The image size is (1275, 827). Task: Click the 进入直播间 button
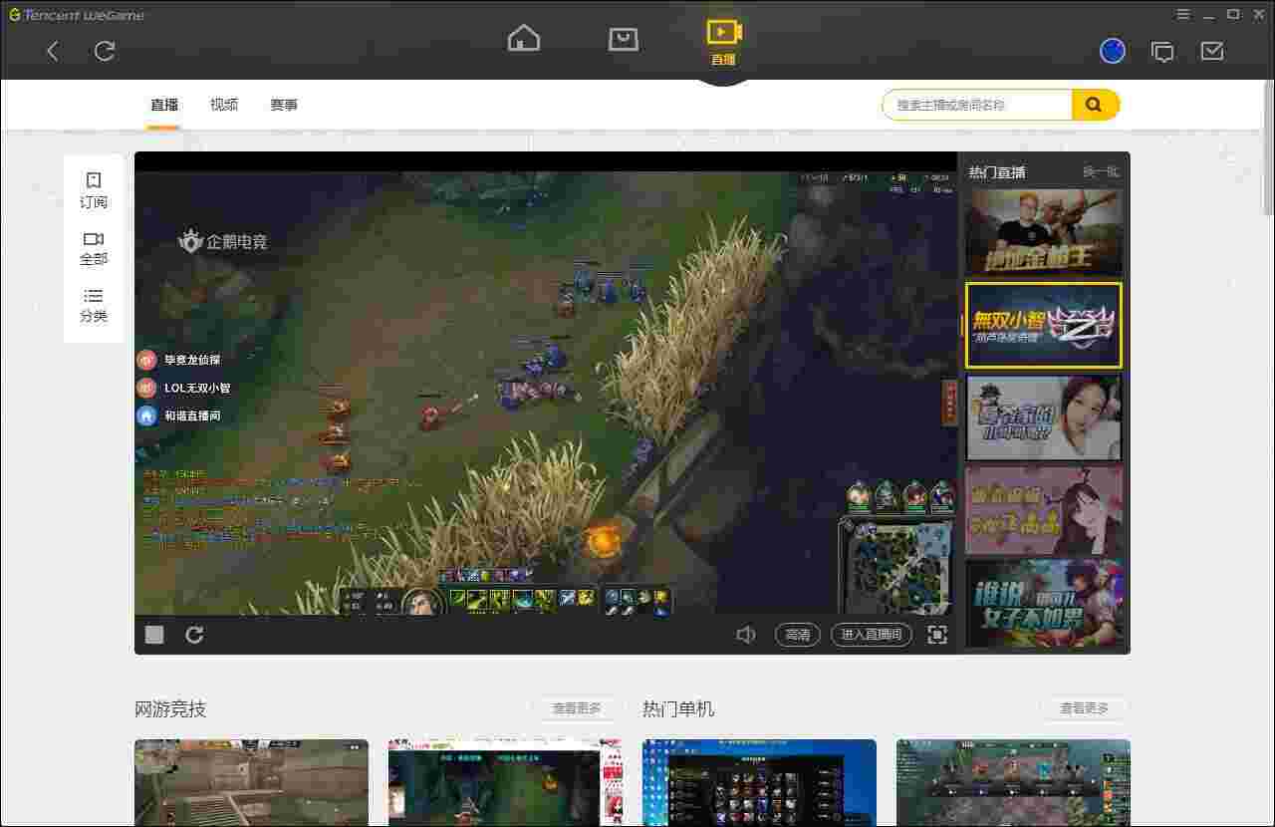pyautogui.click(x=871, y=634)
